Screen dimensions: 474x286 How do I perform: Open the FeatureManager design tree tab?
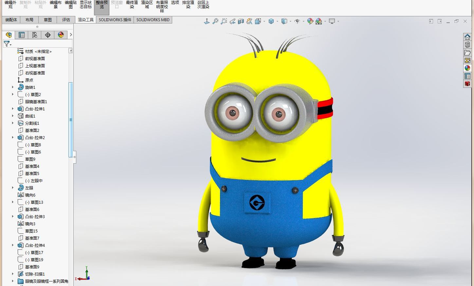(x=9, y=35)
